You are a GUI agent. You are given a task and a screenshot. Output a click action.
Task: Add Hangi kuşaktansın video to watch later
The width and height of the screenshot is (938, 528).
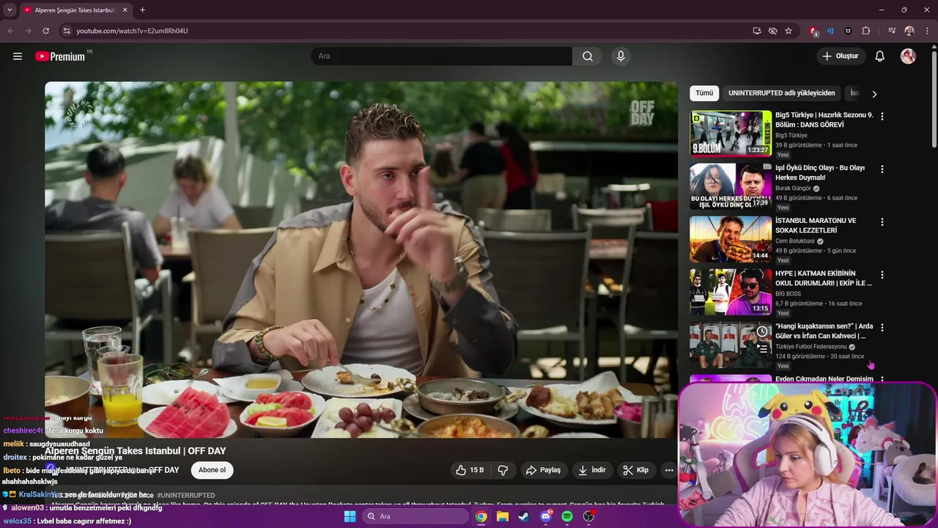(763, 332)
